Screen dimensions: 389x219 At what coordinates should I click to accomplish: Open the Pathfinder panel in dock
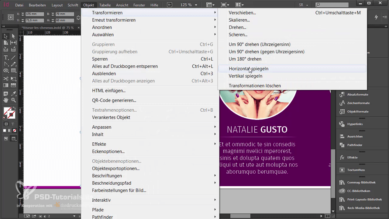pyautogui.click(x=355, y=145)
